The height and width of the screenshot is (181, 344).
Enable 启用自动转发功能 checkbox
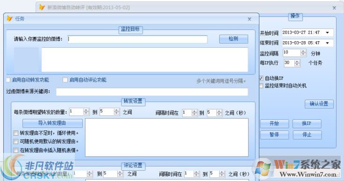[8, 80]
